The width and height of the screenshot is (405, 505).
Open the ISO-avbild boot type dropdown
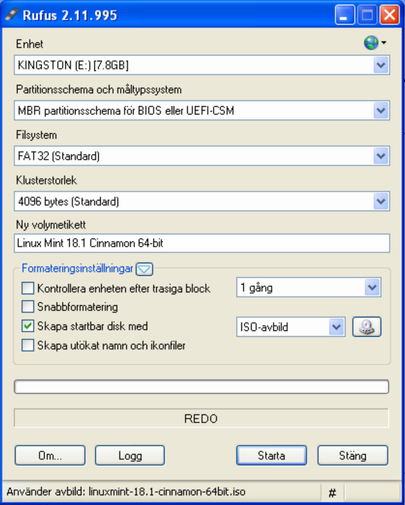pos(291,327)
